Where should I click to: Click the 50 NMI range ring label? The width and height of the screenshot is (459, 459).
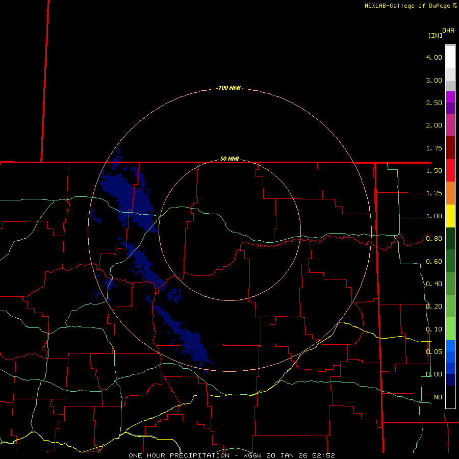pyautogui.click(x=229, y=159)
